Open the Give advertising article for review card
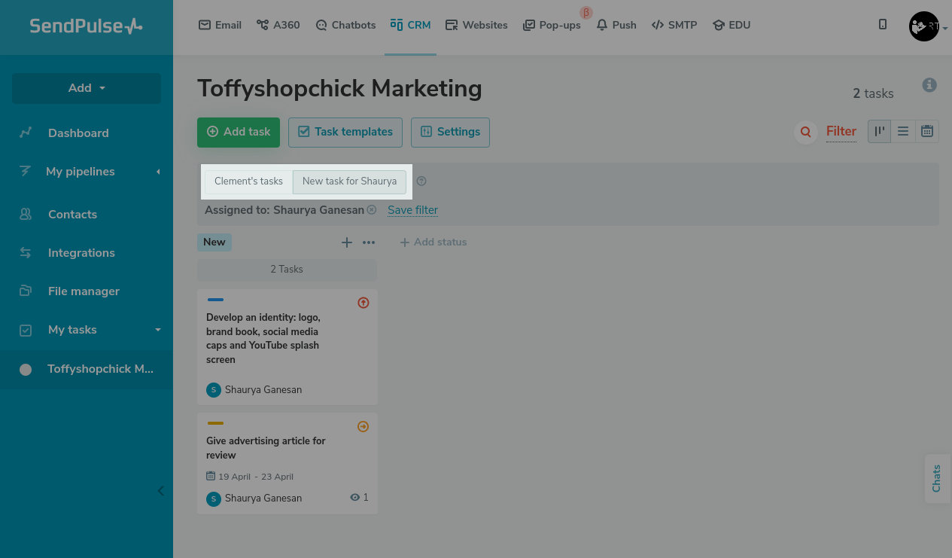The image size is (952, 558). (x=266, y=448)
